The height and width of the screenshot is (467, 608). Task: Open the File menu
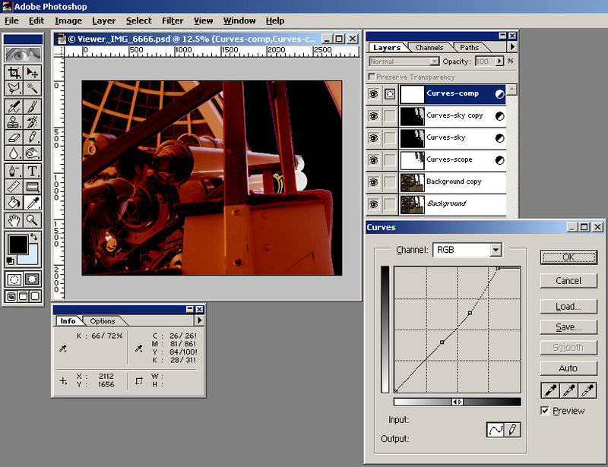pos(11,21)
